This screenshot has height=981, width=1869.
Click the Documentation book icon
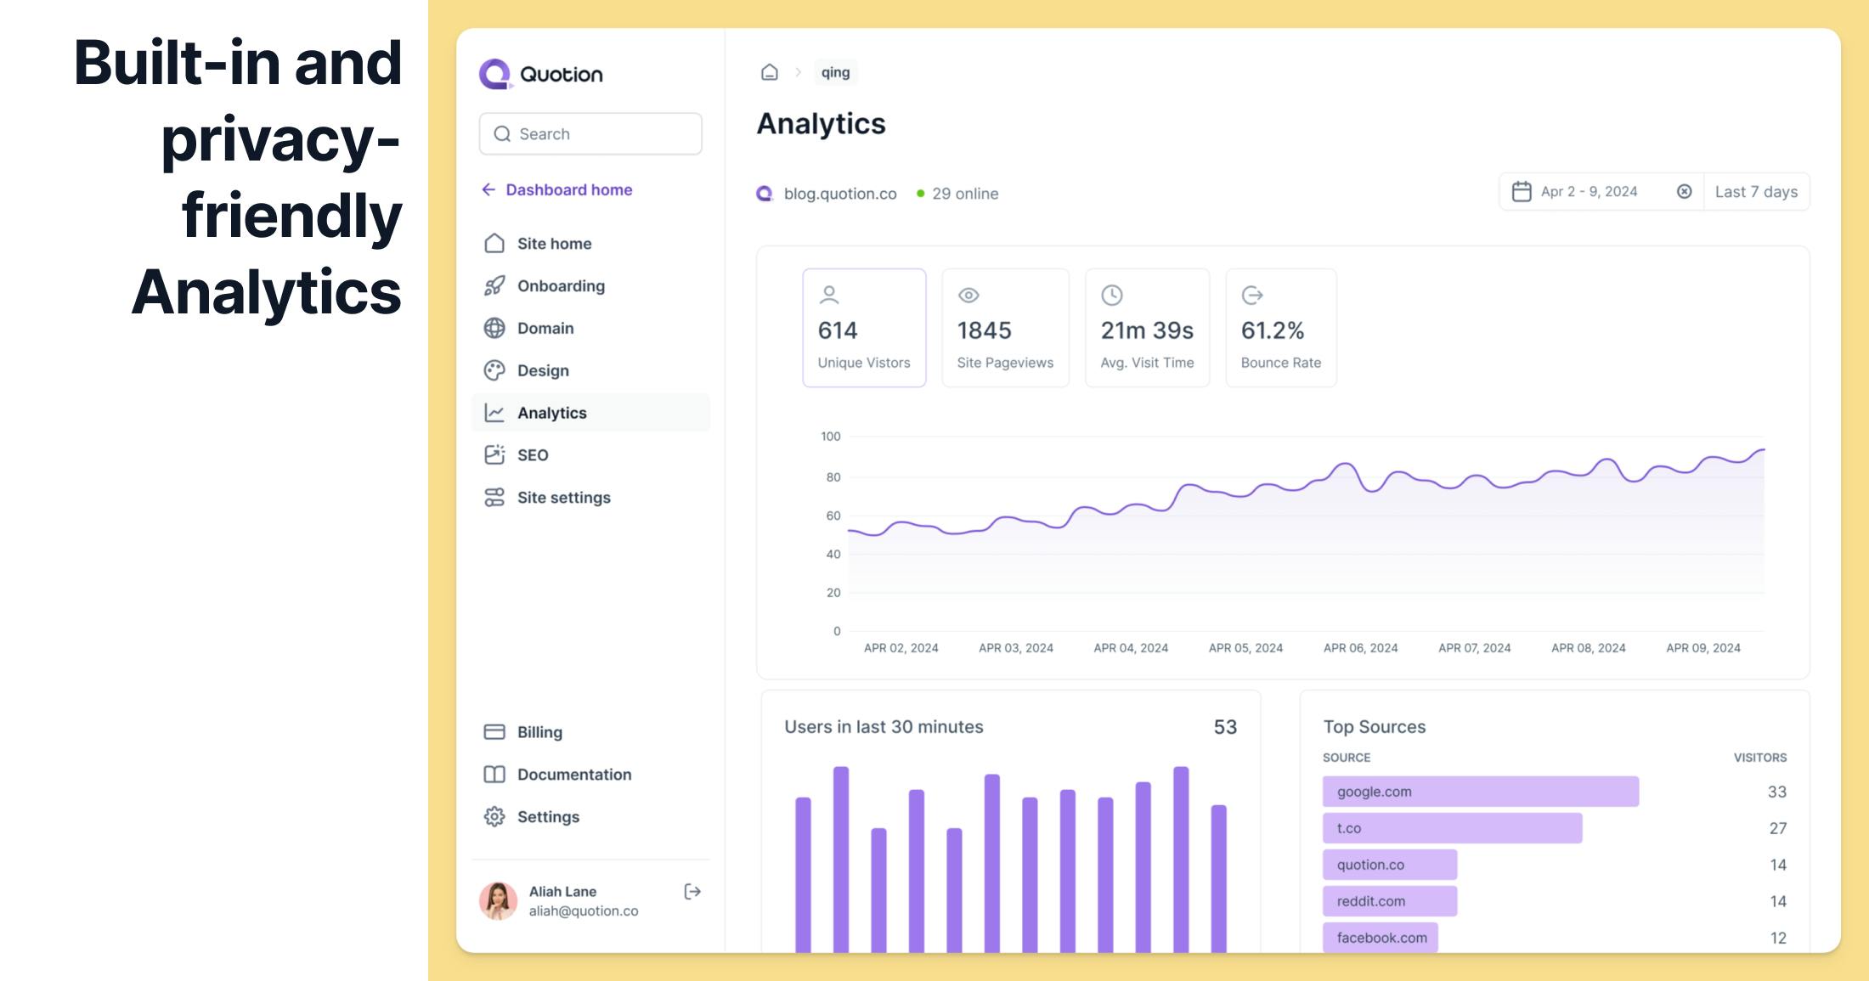point(494,775)
